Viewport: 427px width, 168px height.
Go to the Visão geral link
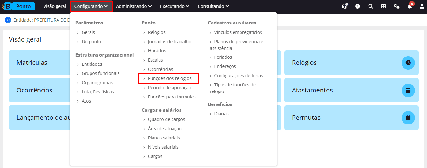[x=55, y=6]
